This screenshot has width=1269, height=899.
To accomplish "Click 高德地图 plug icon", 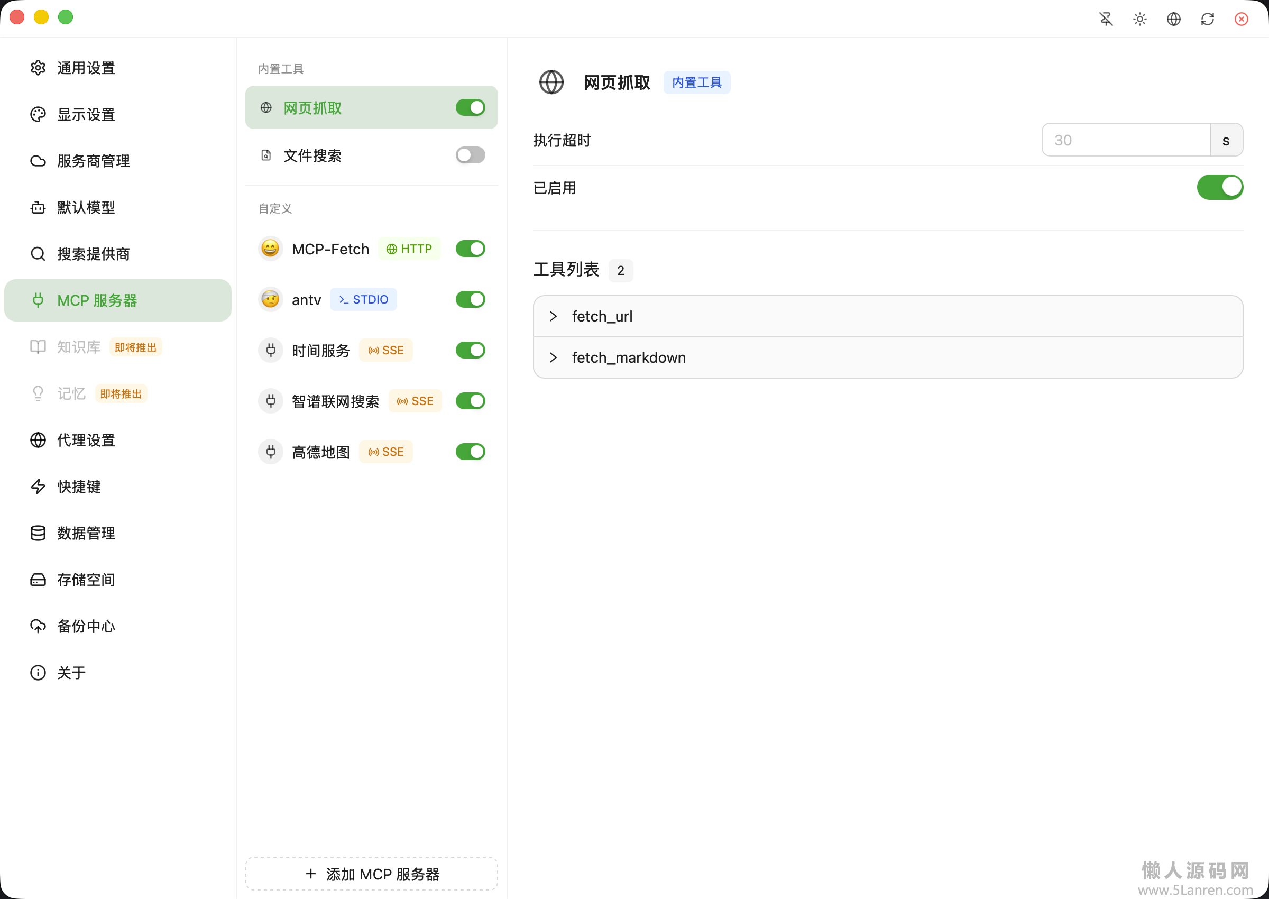I will pos(270,452).
